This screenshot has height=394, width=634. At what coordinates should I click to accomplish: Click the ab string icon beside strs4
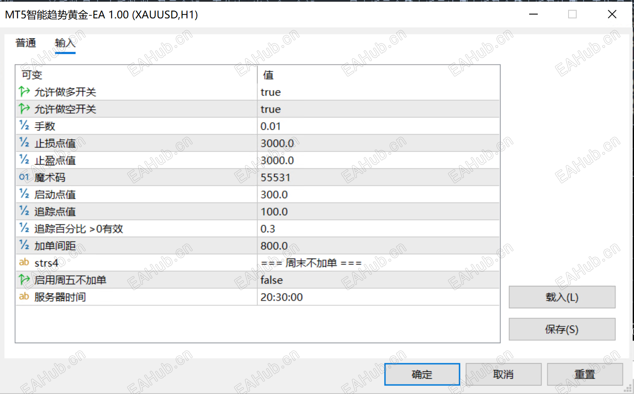[x=24, y=262]
